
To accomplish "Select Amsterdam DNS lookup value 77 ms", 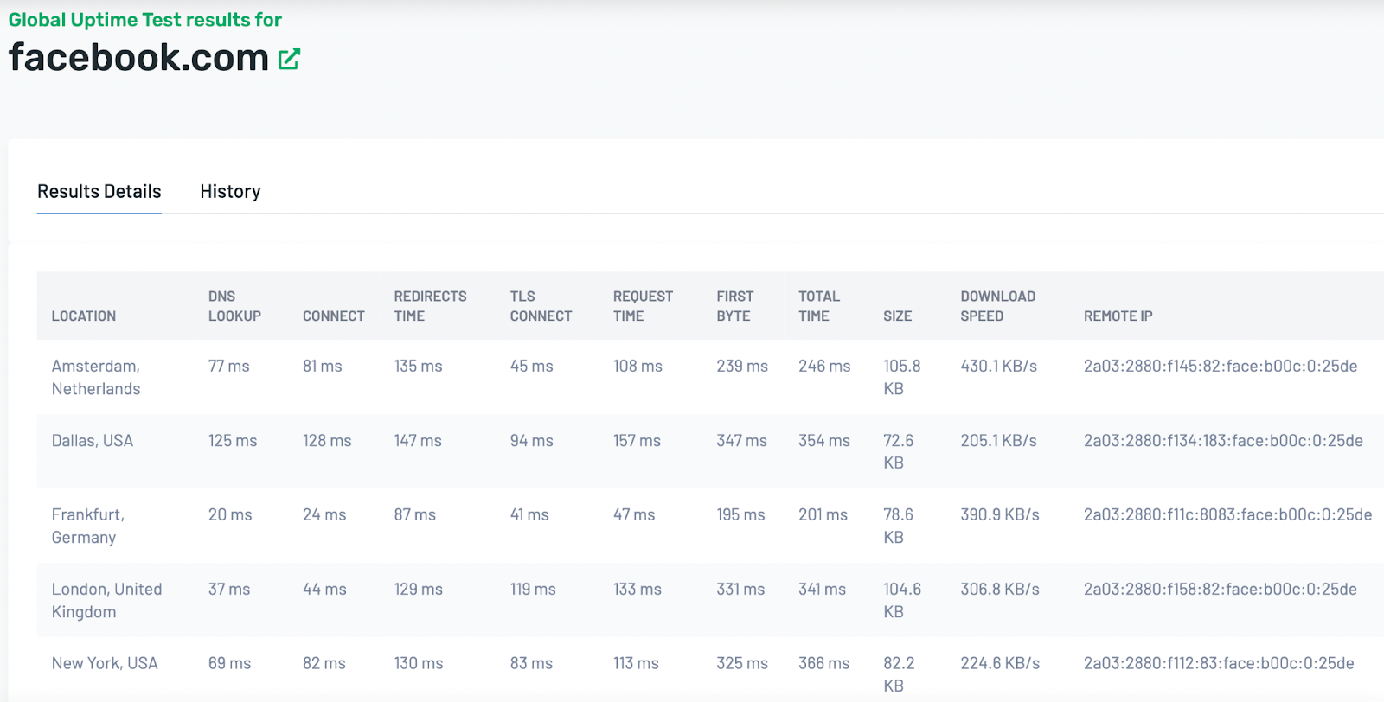I will pos(229,367).
